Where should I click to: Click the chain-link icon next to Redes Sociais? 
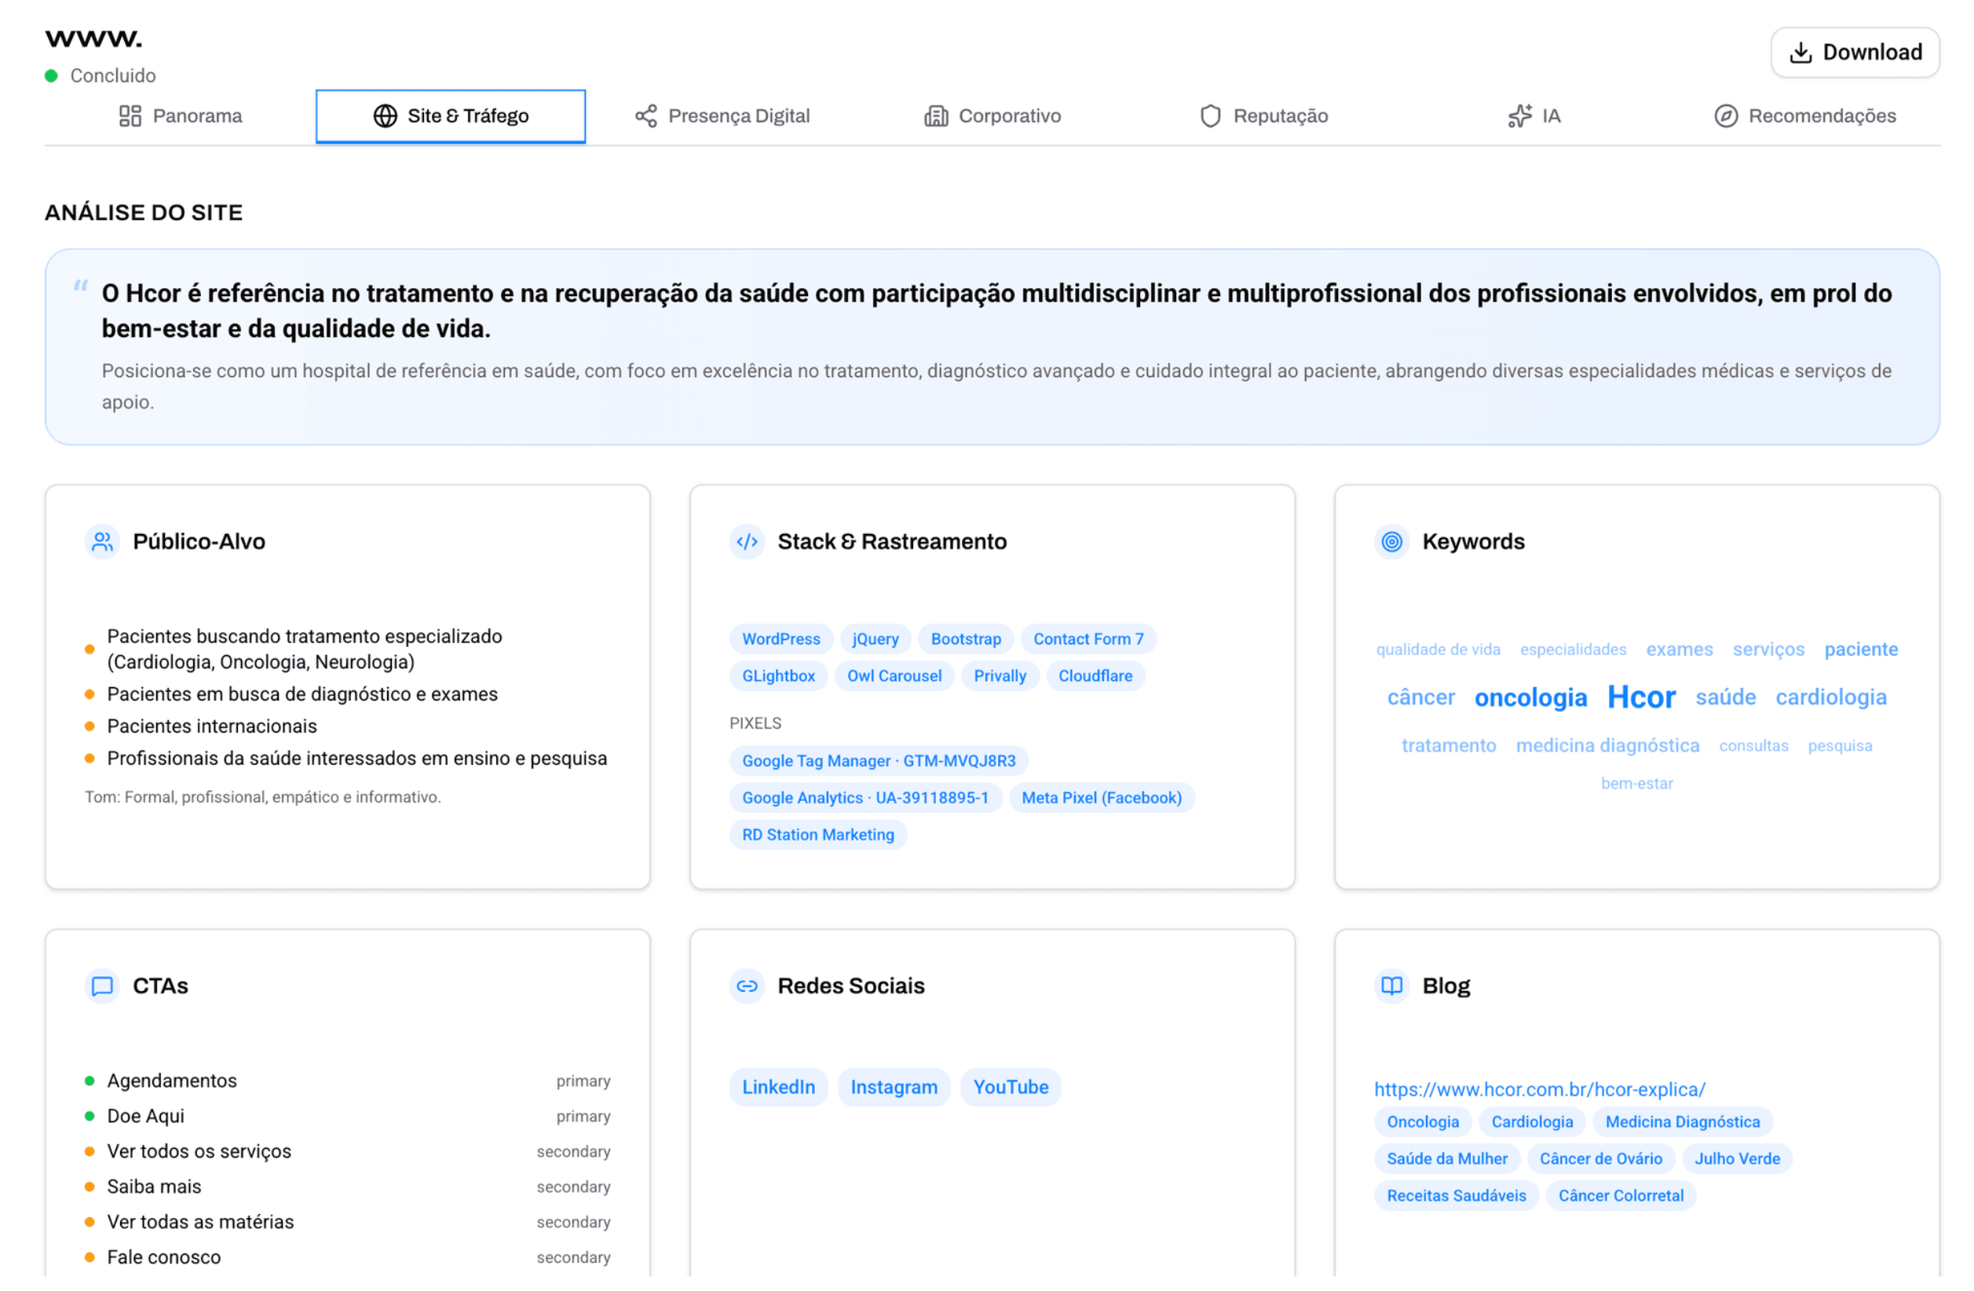tap(747, 986)
